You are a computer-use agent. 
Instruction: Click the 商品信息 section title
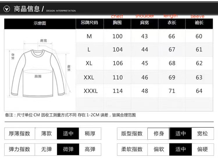pos(27,9)
